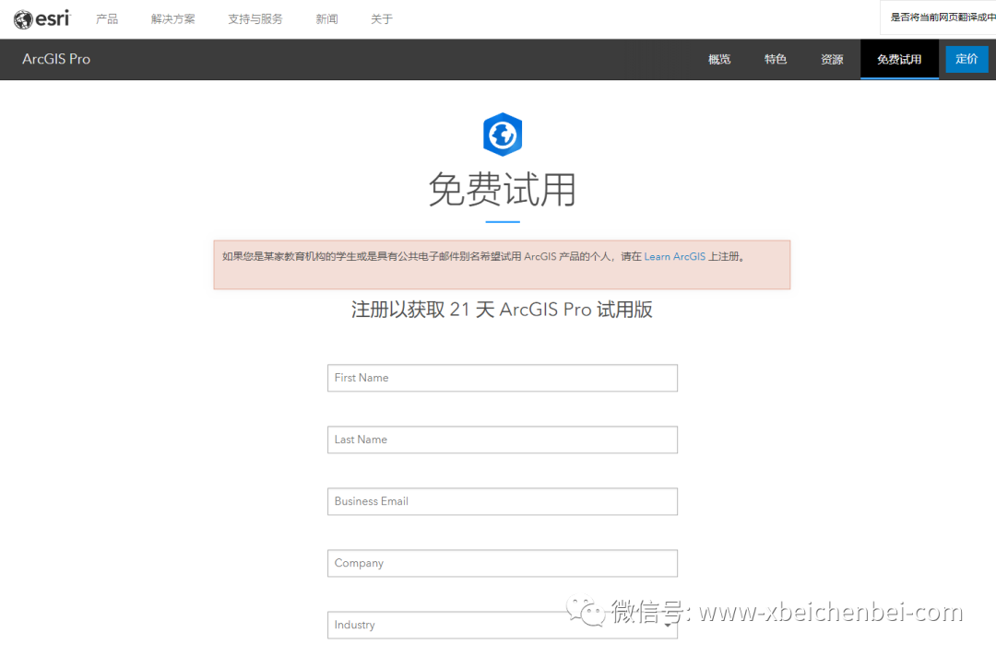Click the blue 定价 button

click(x=966, y=59)
